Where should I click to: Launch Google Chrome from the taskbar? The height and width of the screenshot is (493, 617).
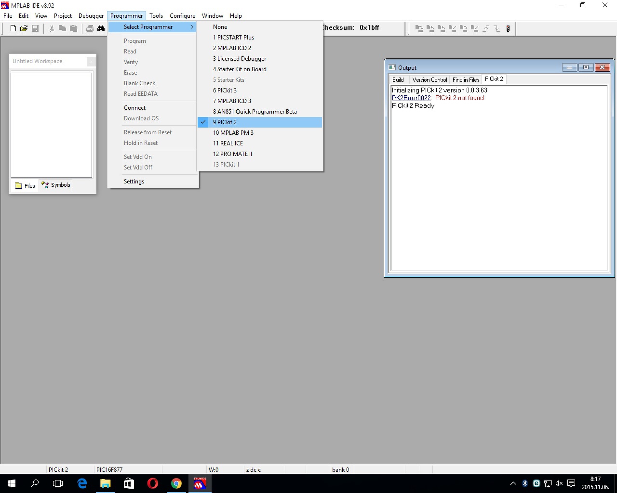click(x=176, y=483)
